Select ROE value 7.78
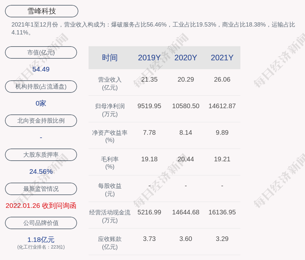The width and height of the screenshot is (305, 260). [x=150, y=133]
